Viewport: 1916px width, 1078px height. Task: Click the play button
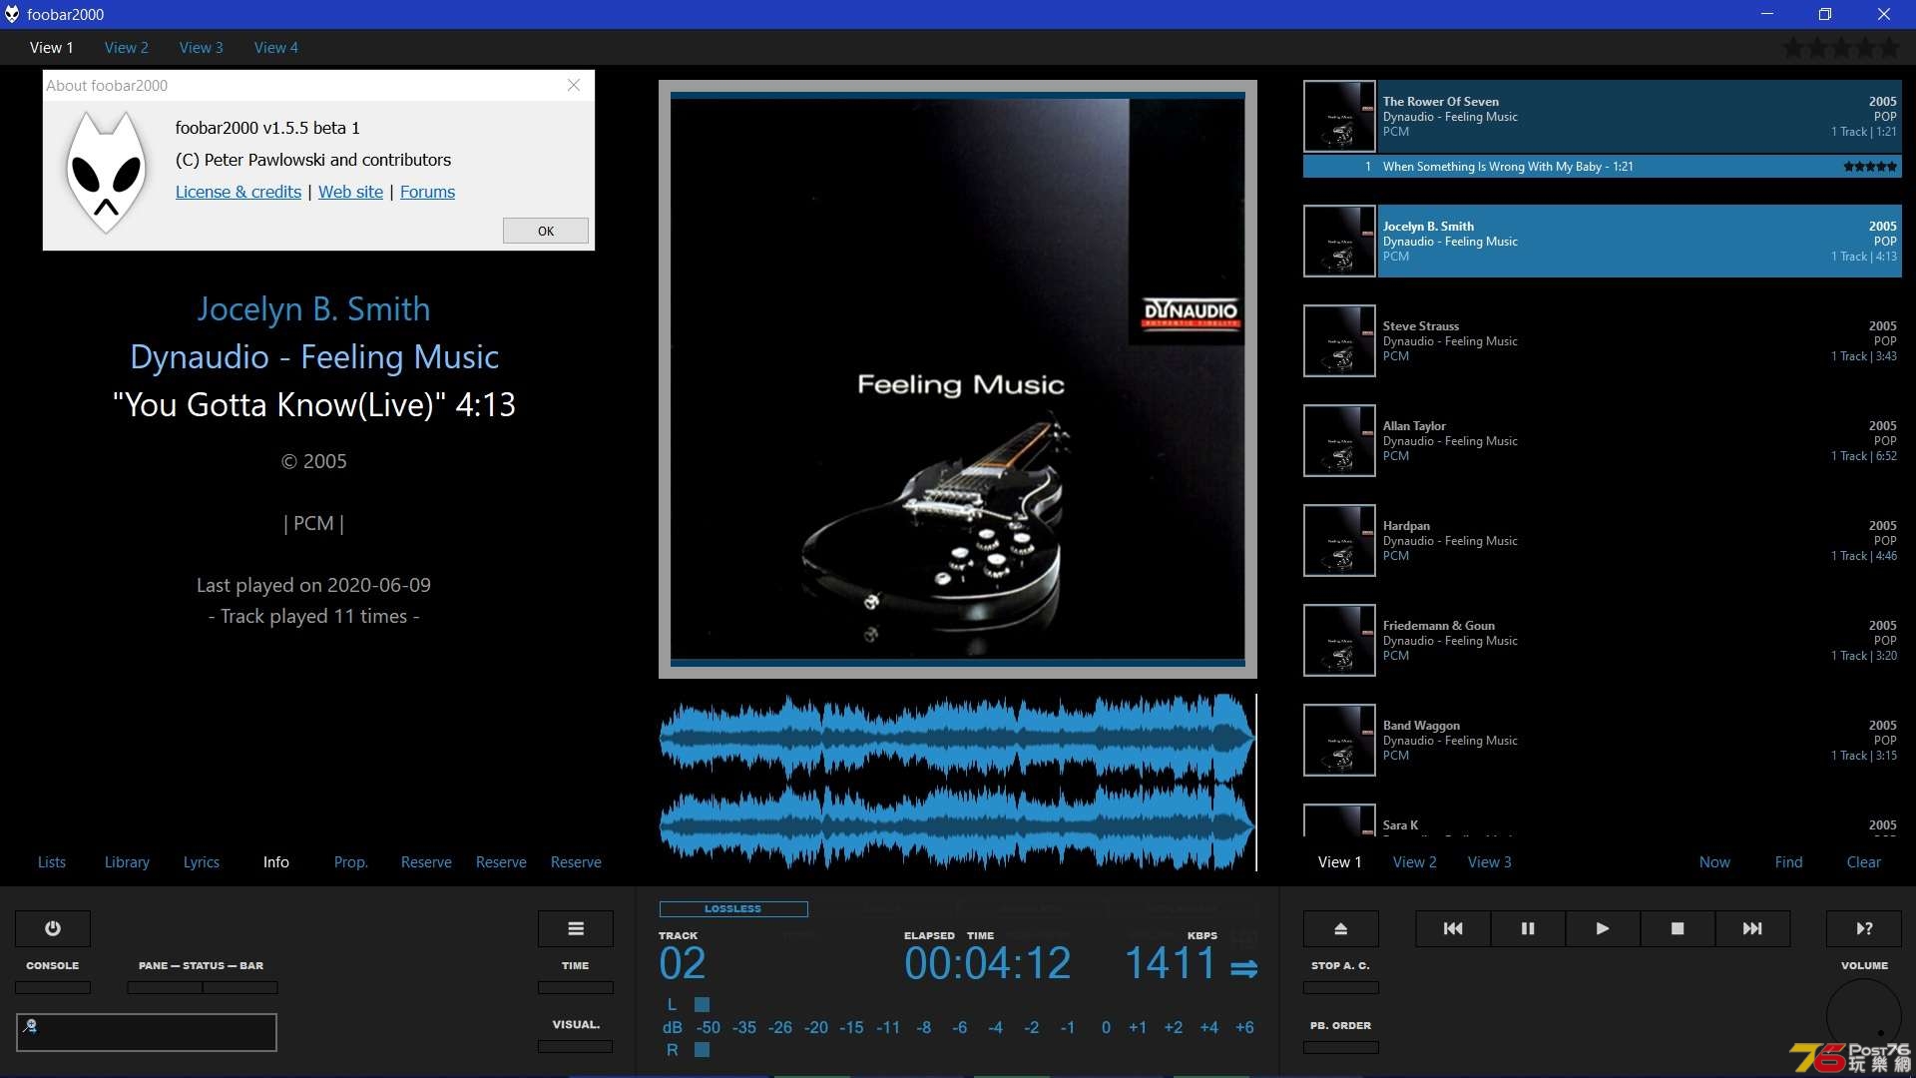point(1603,928)
